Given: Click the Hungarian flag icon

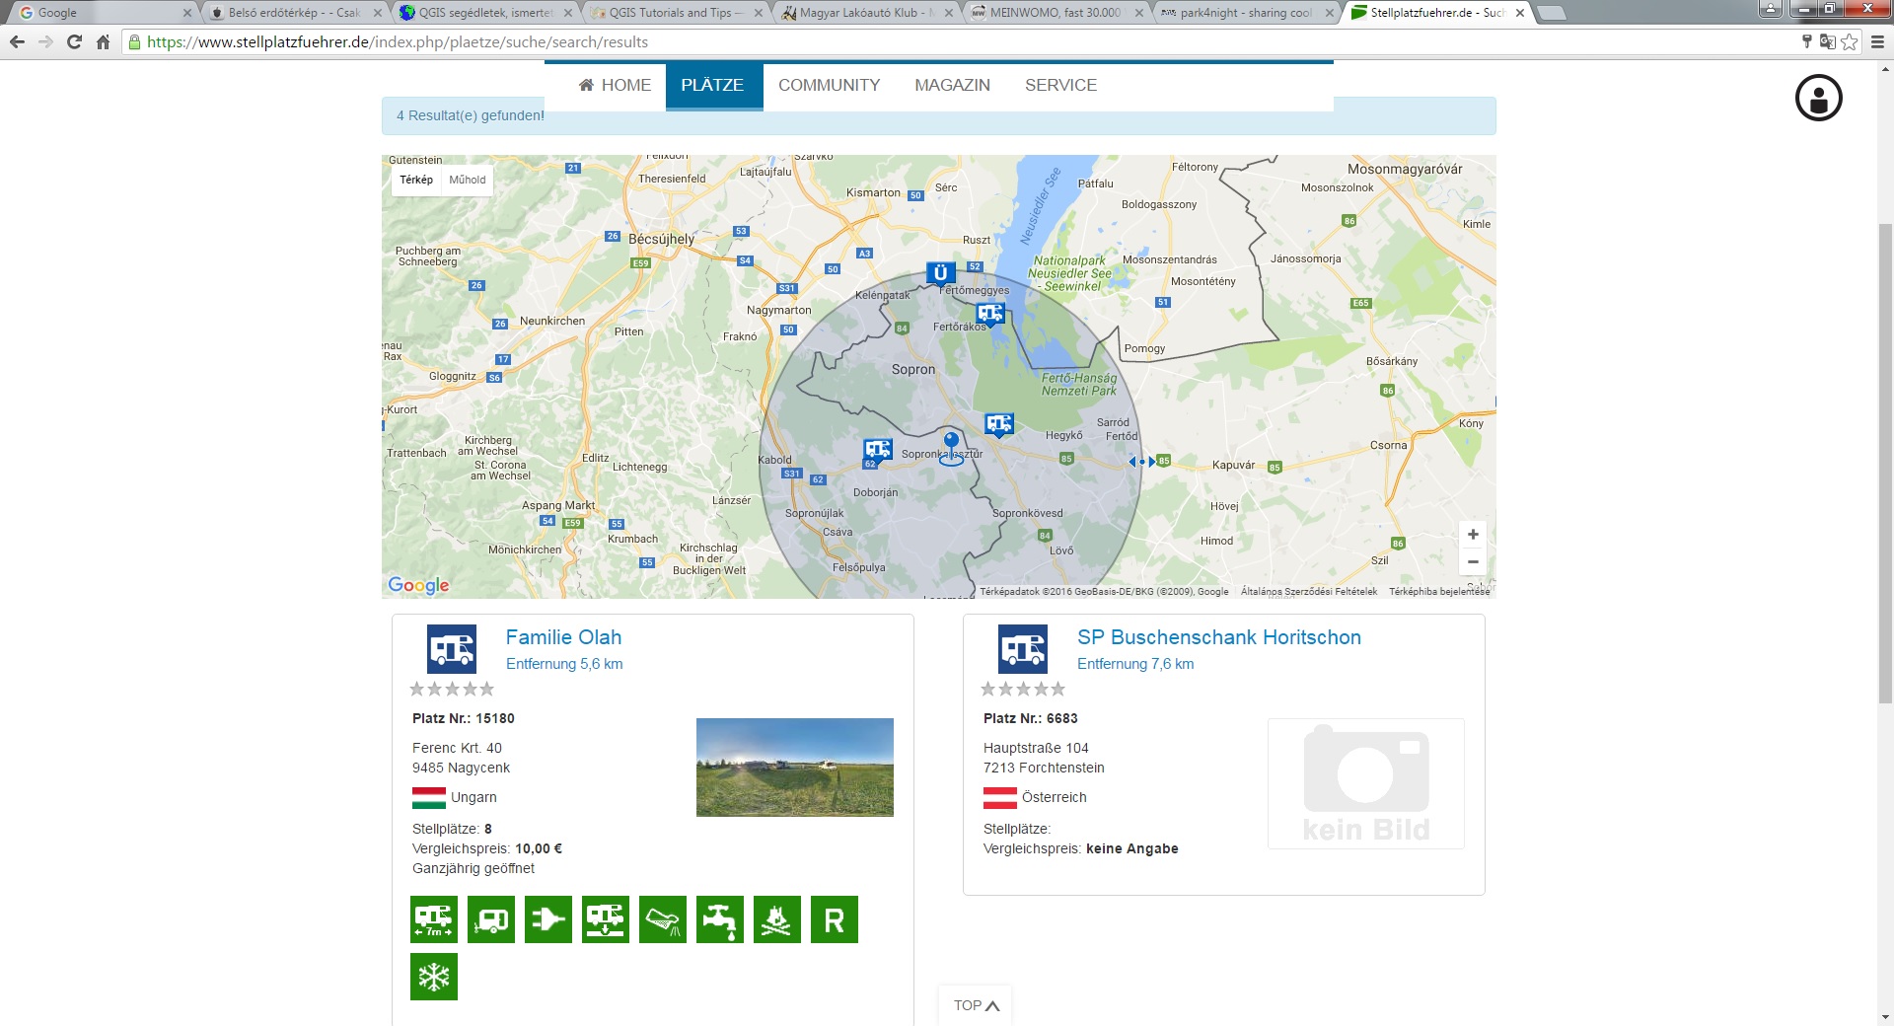Looking at the screenshot, I should click(429, 798).
